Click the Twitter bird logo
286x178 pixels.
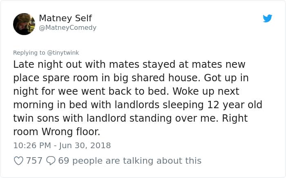(268, 18)
